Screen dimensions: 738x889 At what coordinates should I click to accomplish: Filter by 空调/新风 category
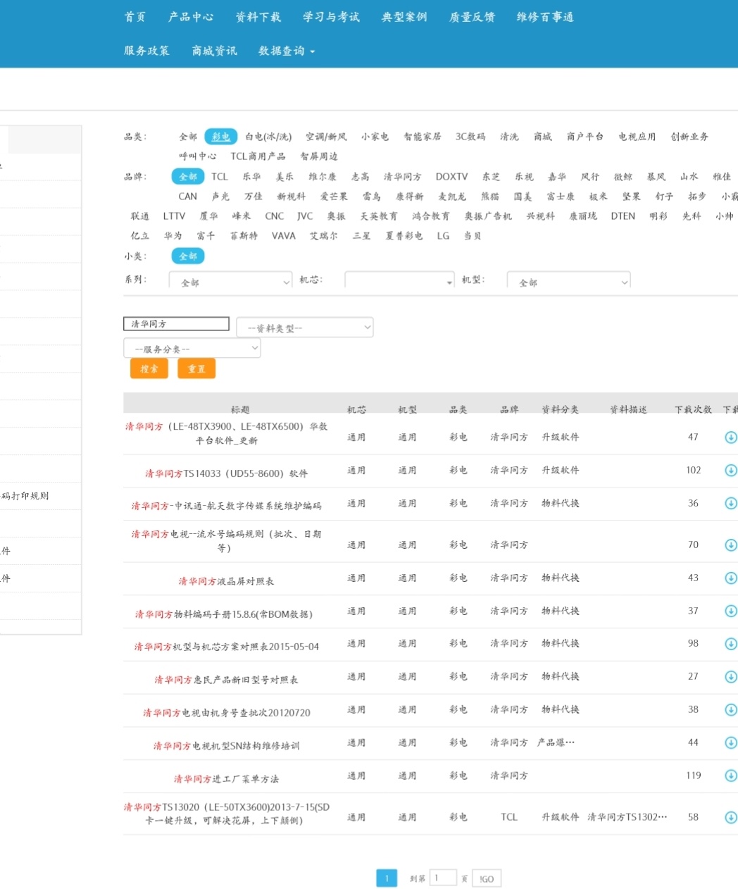(x=326, y=137)
